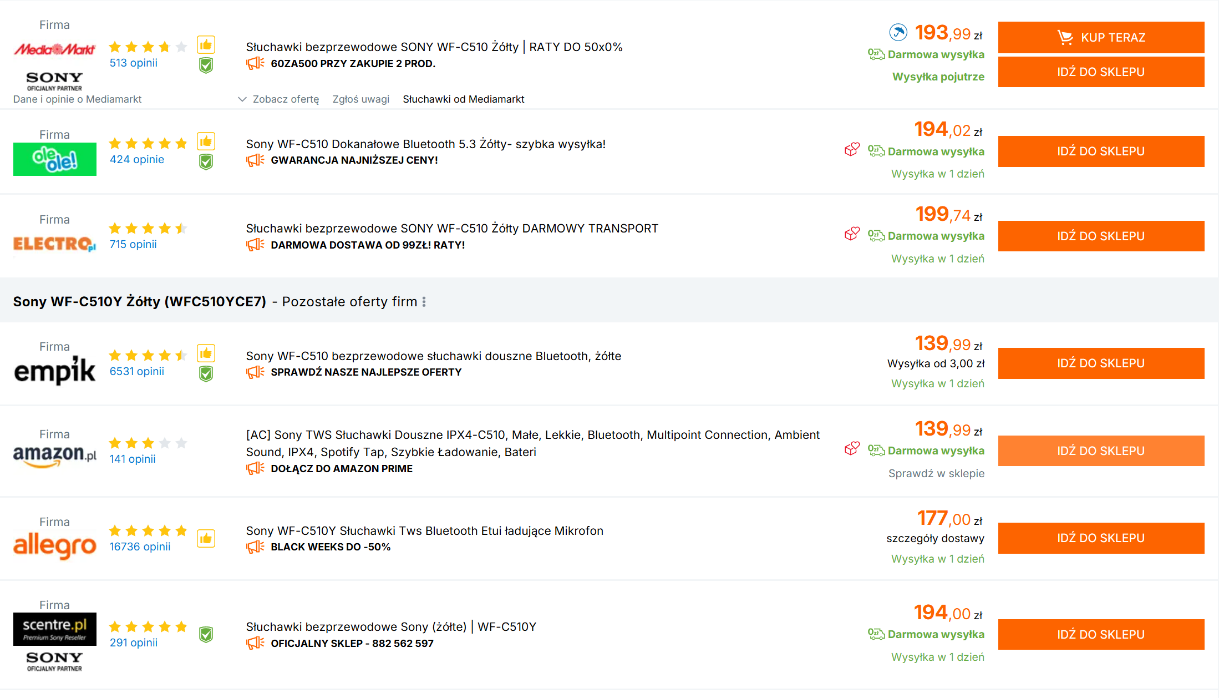
Task: Click the Amazon.pl shop logo
Action: tap(54, 456)
